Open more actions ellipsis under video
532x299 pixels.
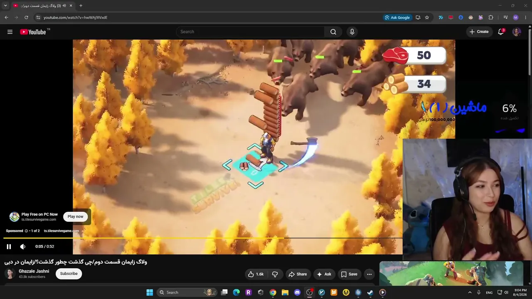(369, 274)
